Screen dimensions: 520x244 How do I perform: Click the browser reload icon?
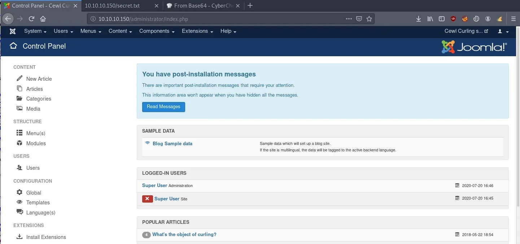(x=31, y=19)
